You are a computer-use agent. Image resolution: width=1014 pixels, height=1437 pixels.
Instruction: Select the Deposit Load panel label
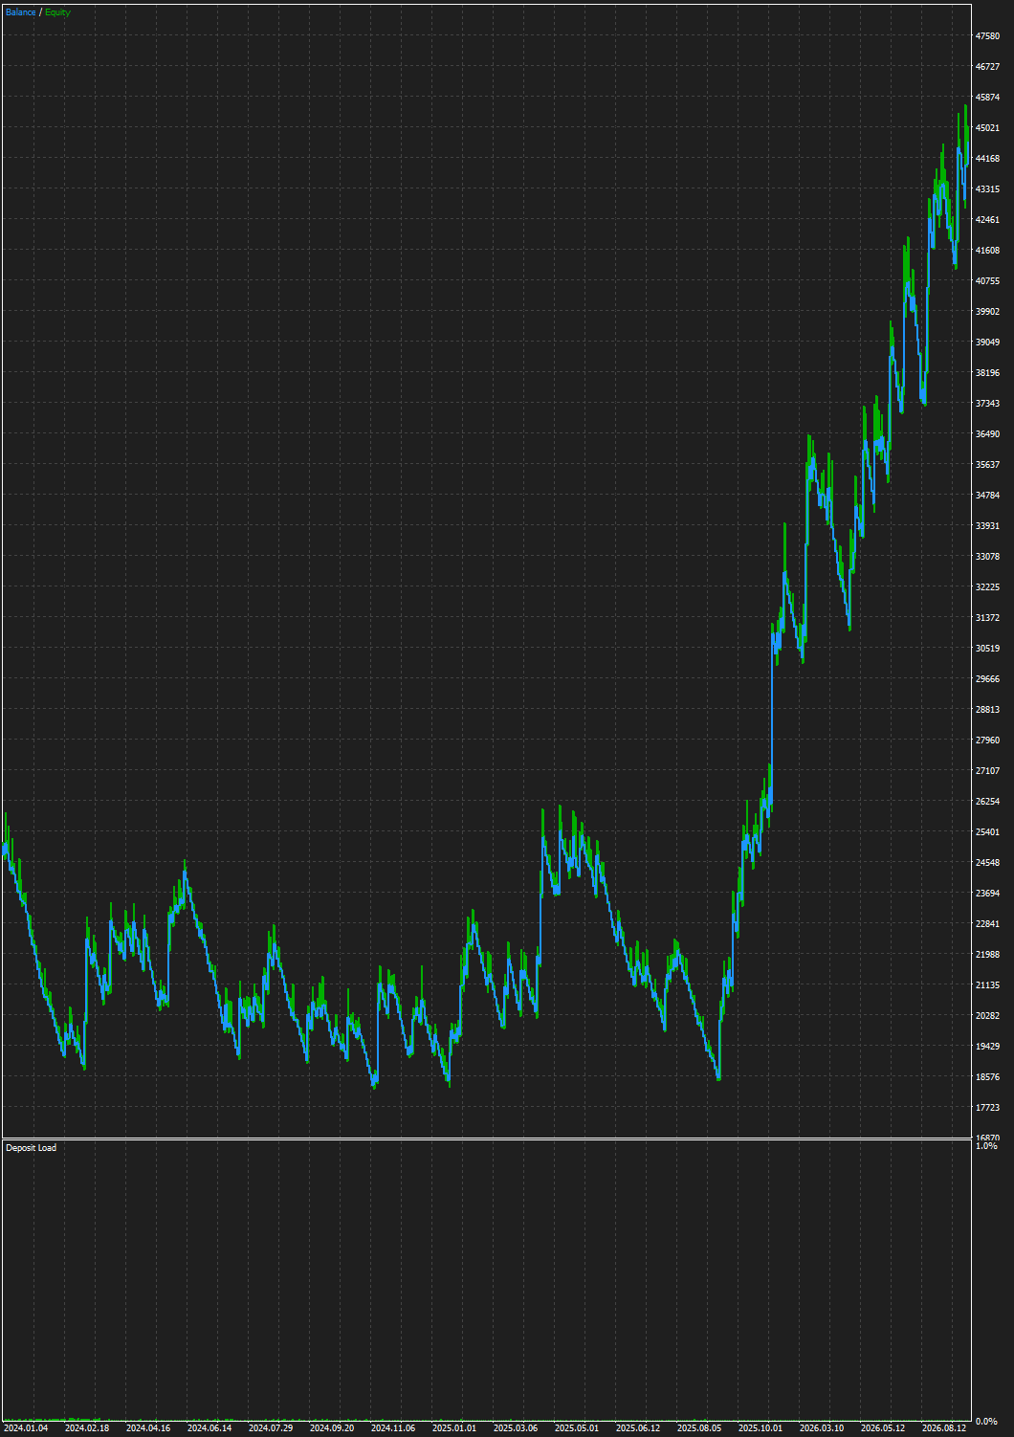coord(31,1148)
